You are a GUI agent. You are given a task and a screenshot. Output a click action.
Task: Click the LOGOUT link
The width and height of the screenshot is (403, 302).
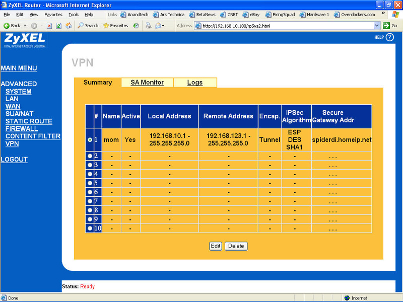(x=14, y=160)
